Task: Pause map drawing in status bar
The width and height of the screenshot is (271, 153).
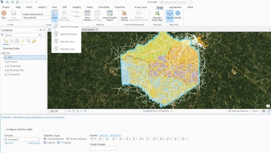Action: pos(264,111)
